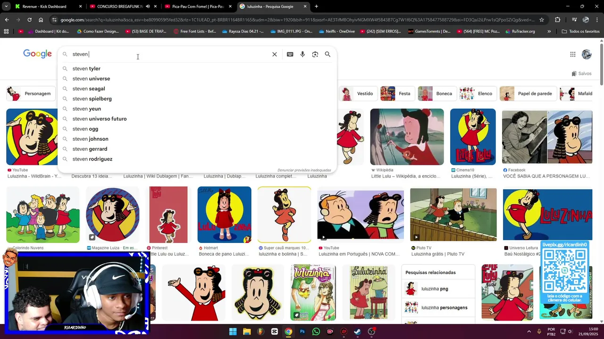Open the Chrome media control icon

pyautogui.click(x=574, y=20)
